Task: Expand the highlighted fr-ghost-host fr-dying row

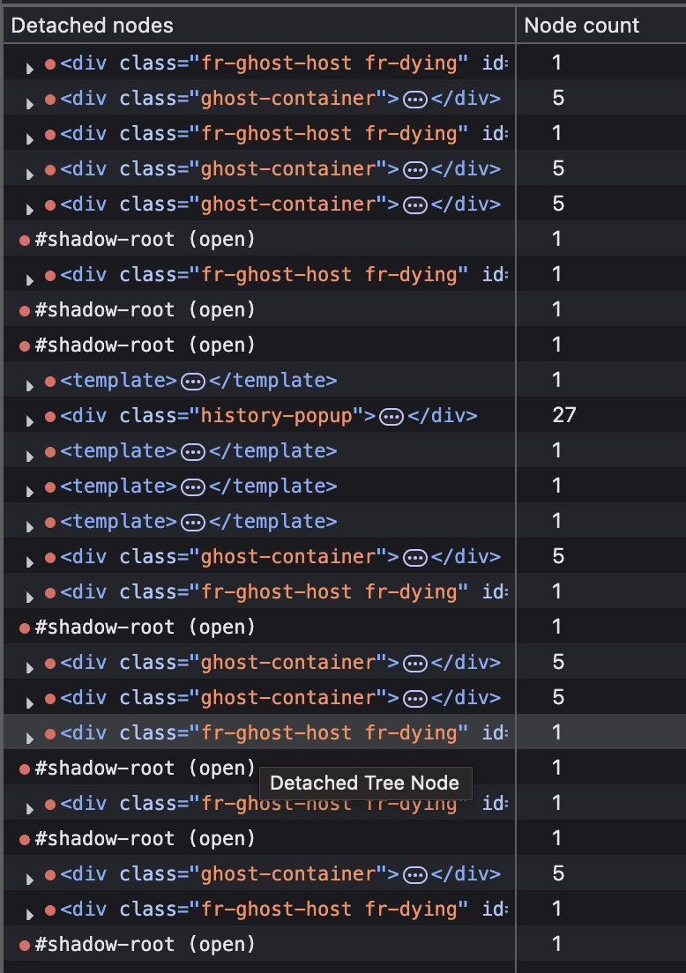Action: [30, 738]
